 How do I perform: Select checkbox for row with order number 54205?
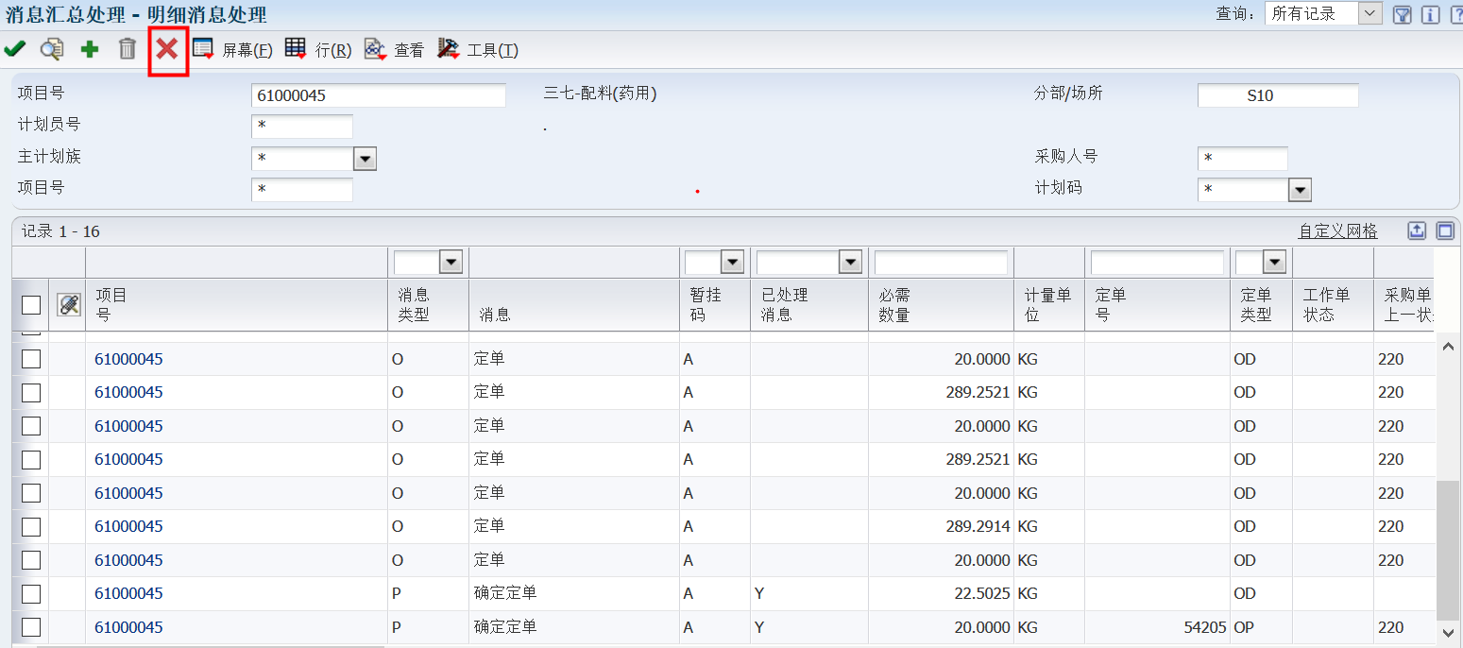pyautogui.click(x=31, y=627)
